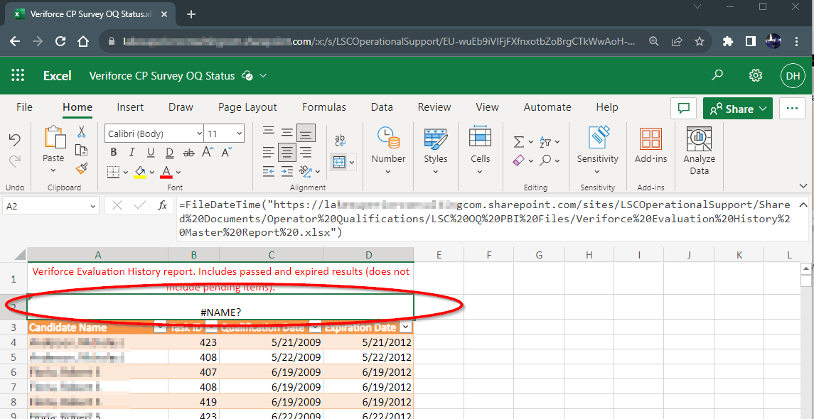The width and height of the screenshot is (814, 419).
Task: Open the Analyze Data tool
Action: [699, 151]
